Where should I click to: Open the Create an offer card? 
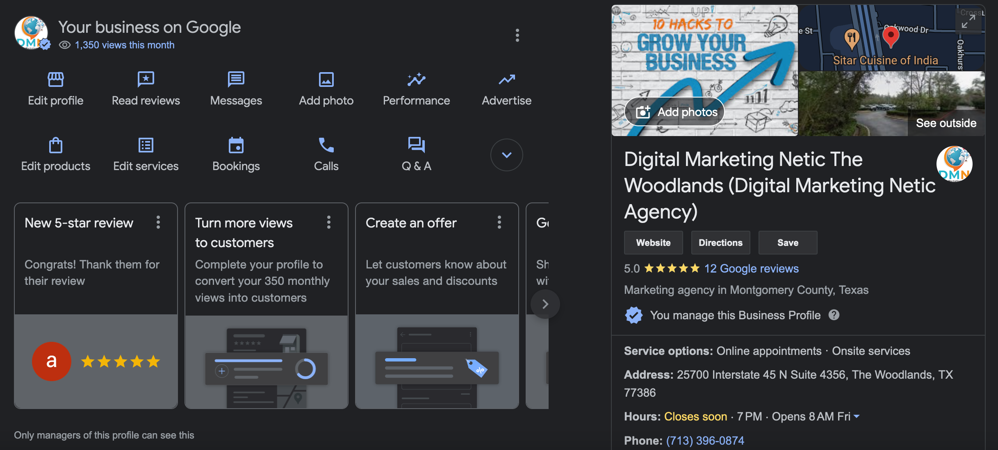(437, 306)
